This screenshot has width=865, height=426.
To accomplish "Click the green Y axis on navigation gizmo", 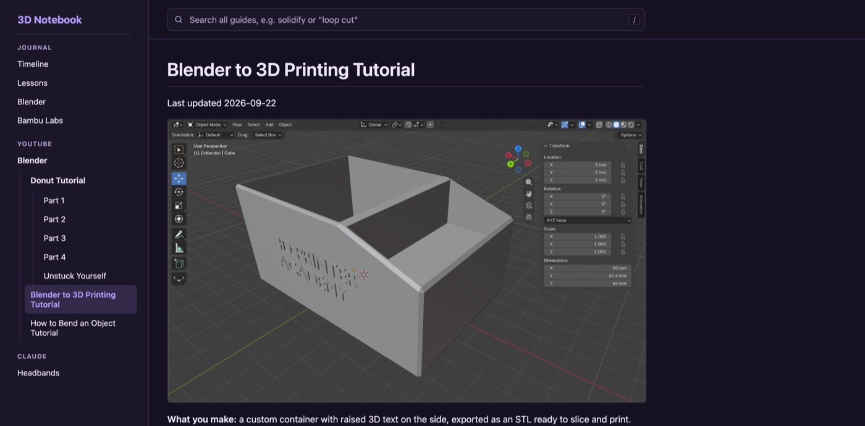I will pos(510,164).
